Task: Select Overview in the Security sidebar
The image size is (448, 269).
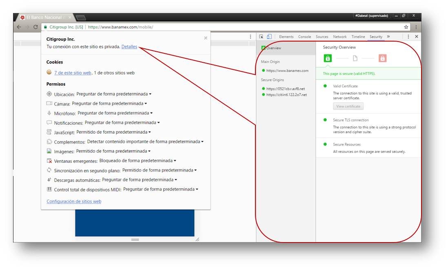Action: pyautogui.click(x=286, y=48)
